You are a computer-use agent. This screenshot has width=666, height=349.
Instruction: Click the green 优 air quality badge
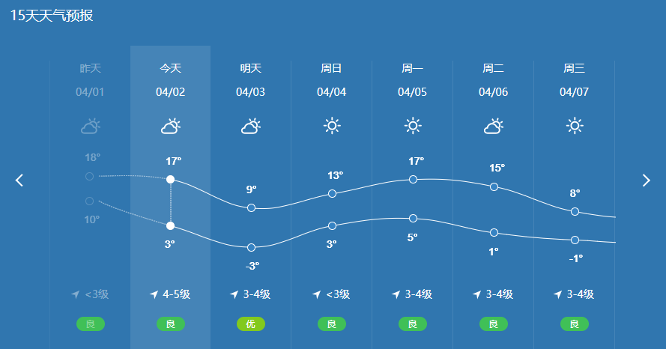(x=251, y=324)
